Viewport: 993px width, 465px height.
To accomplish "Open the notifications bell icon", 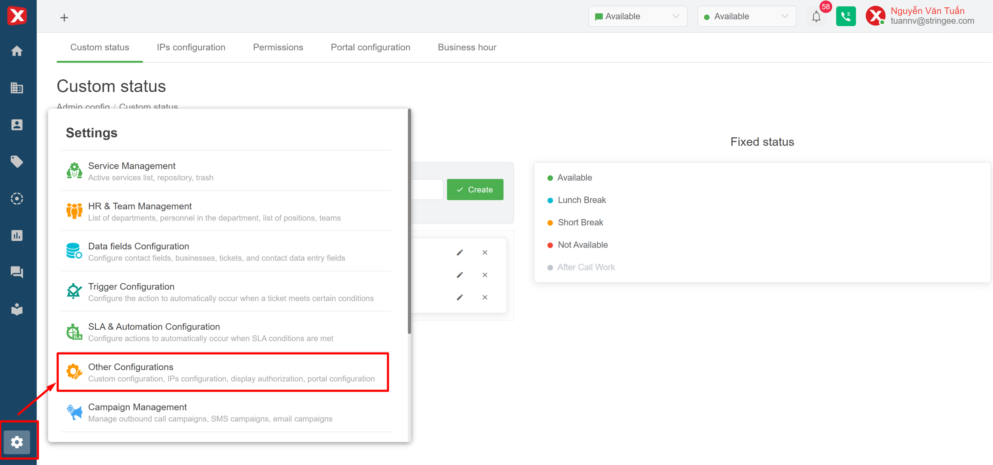I will point(816,17).
